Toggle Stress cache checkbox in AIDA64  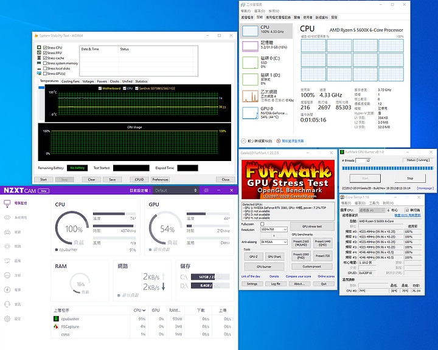coord(45,58)
